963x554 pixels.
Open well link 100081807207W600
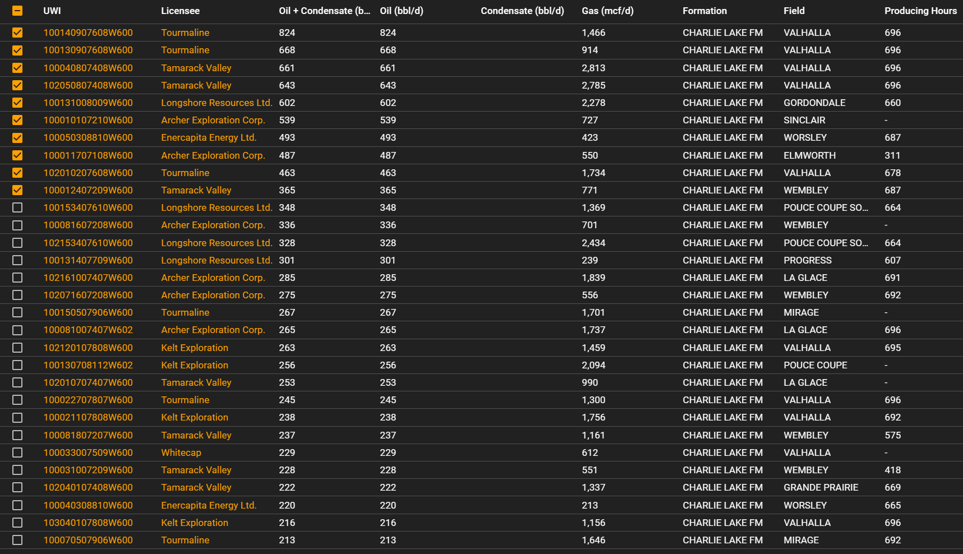click(88, 435)
